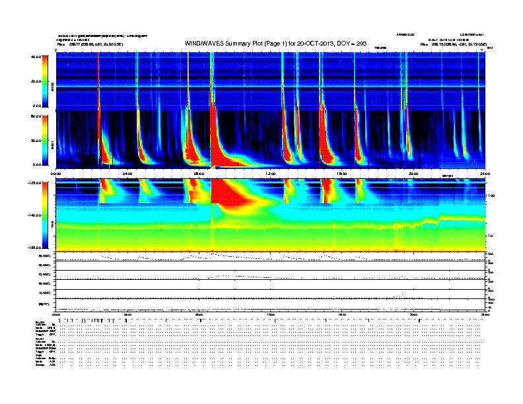
Task: Click the large red burst in the TNR spectrogram
Action: point(230,193)
